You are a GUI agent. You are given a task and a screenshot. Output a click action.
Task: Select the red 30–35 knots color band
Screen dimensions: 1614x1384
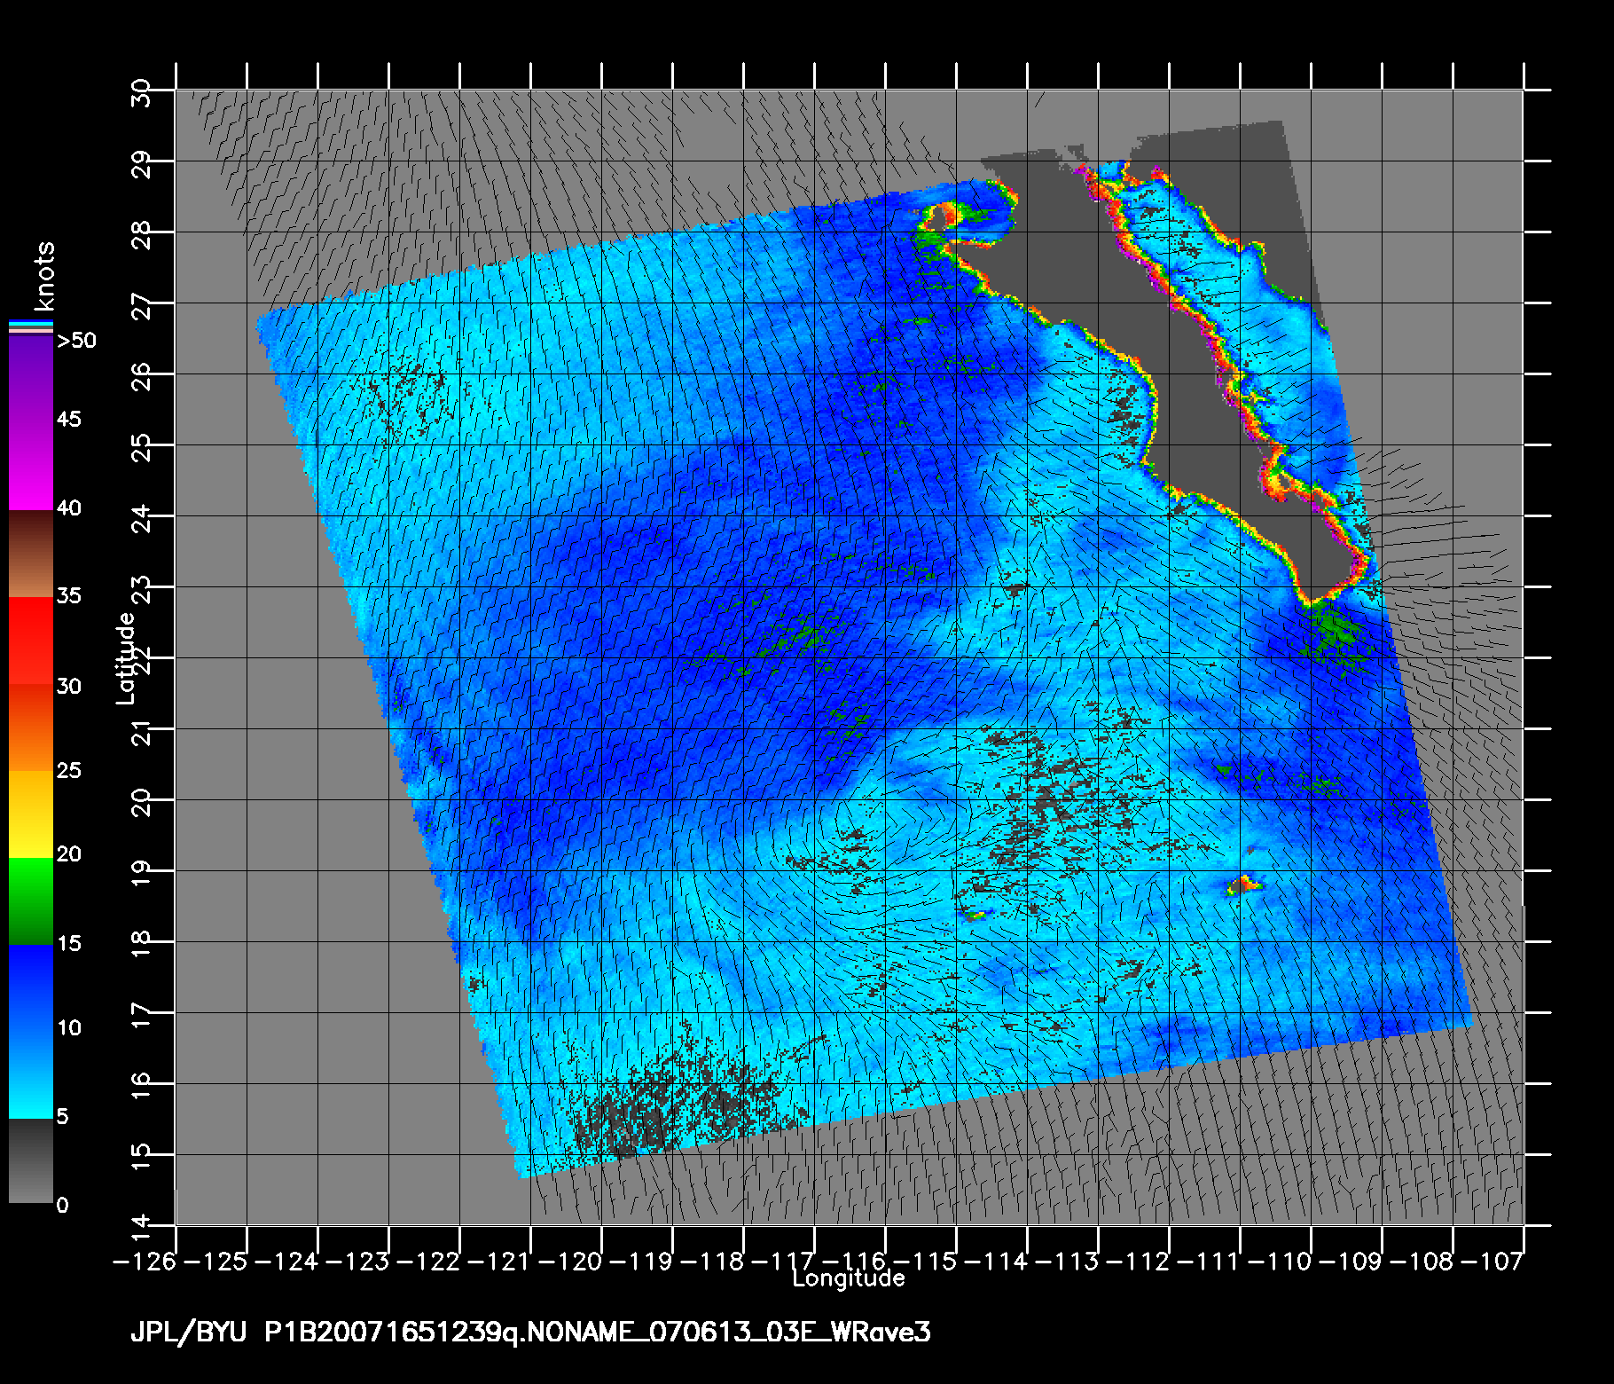coord(31,641)
